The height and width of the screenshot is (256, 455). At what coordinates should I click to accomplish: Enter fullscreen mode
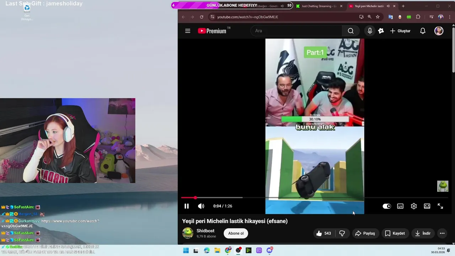[x=440, y=206]
